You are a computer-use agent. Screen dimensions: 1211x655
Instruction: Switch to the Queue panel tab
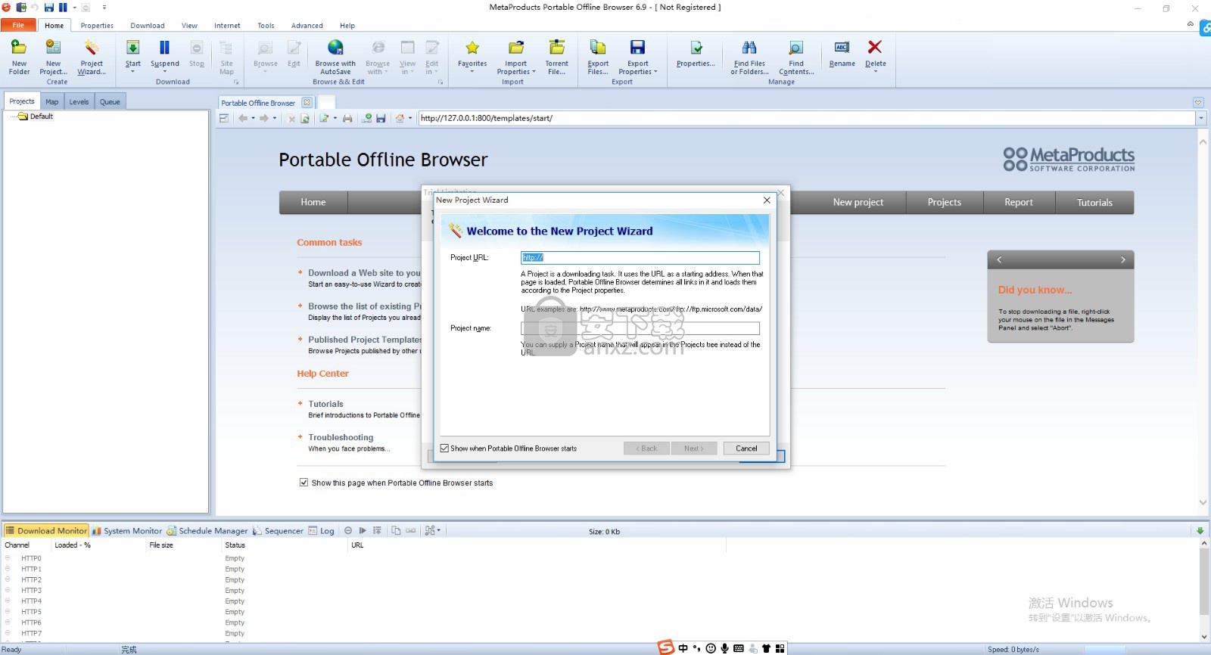(110, 101)
